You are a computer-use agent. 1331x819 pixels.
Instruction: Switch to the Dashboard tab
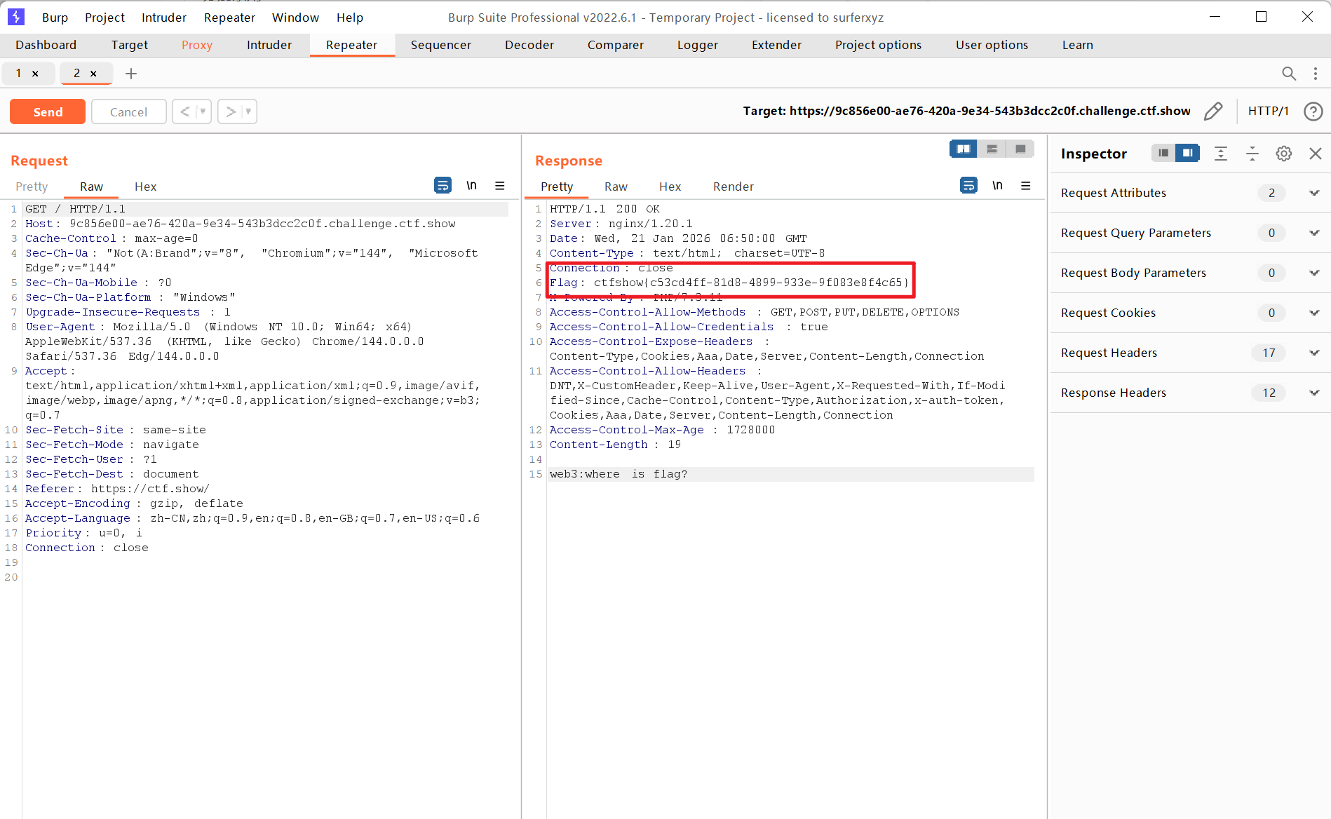[46, 45]
